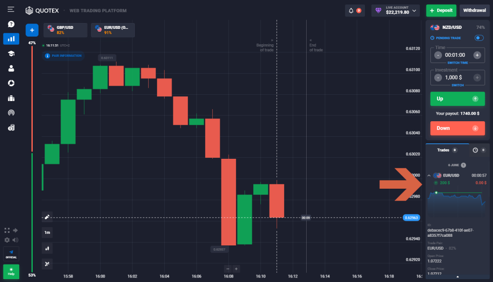Click the fullscreen icon in sidebar
The width and height of the screenshot is (493, 282).
tap(7, 231)
